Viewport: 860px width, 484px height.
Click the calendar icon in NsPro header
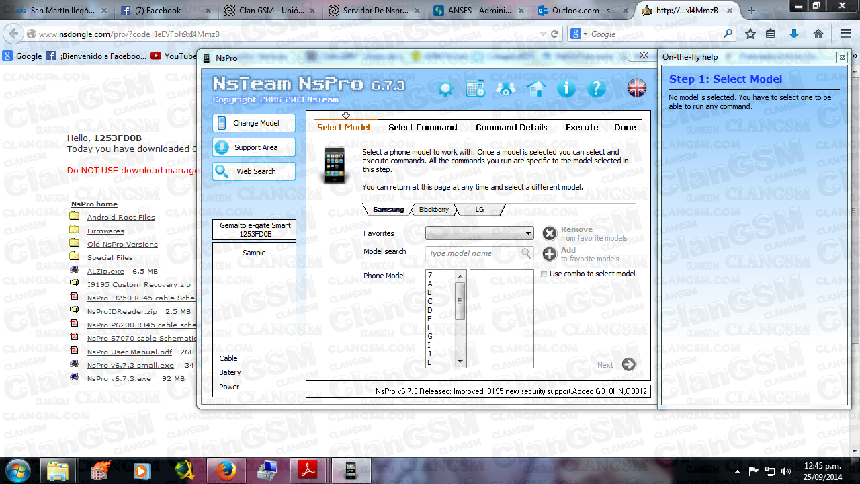[x=476, y=88]
